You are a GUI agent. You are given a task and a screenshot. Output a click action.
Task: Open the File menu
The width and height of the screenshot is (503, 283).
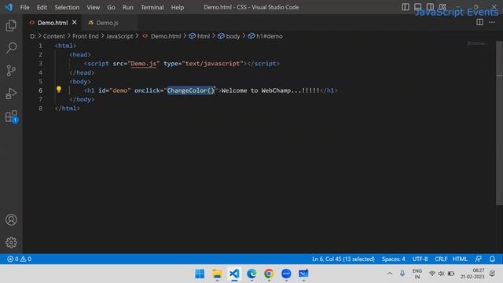tap(24, 7)
